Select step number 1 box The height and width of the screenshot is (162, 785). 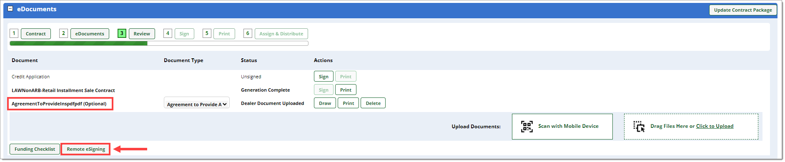[x=14, y=33]
